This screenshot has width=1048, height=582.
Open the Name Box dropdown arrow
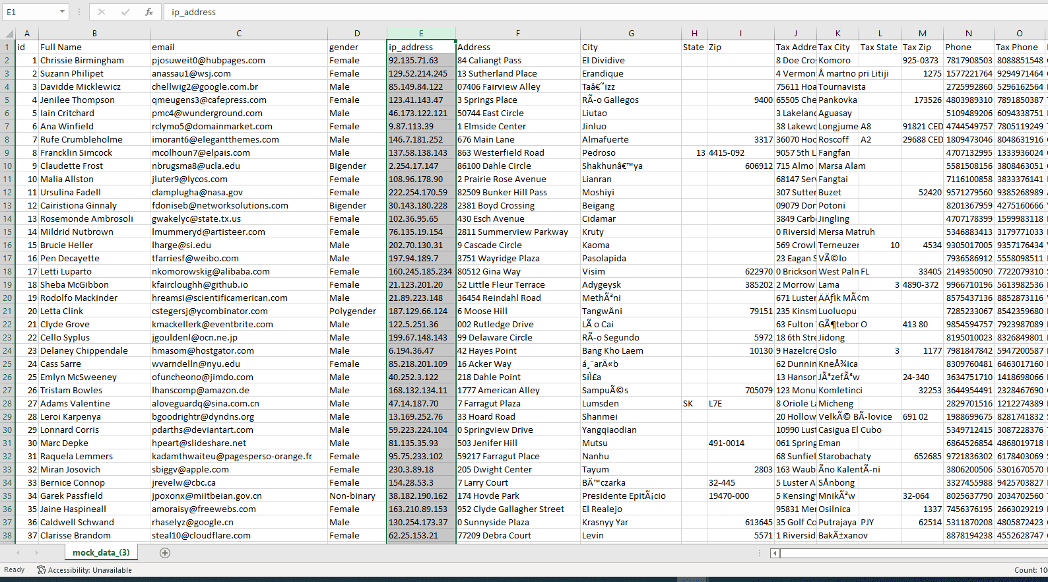62,12
